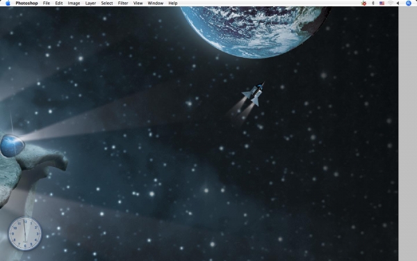Open the File menu

tap(47, 3)
